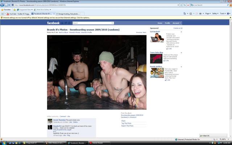Image resolution: width=232 pixels, height=145 pixels.
Task: Close the Touro Sales Blog ad
Action: coord(181,53)
